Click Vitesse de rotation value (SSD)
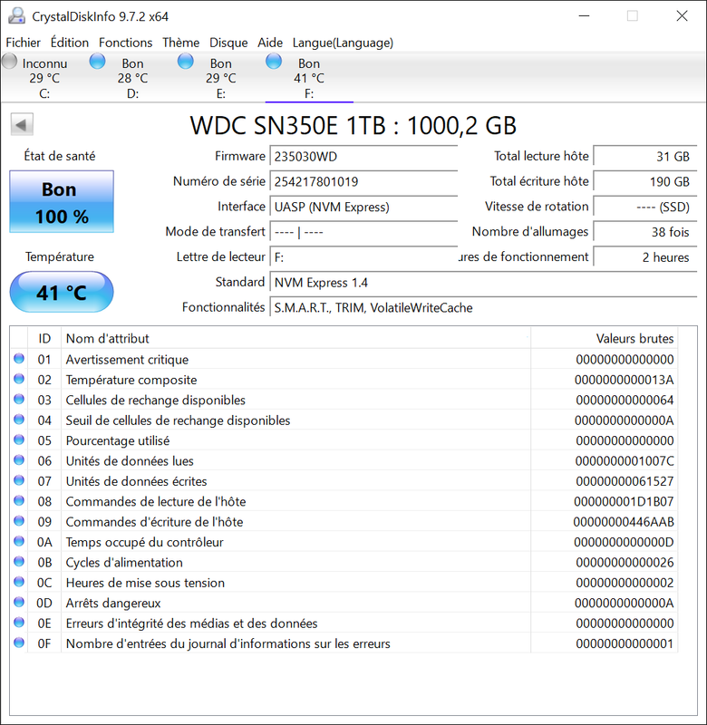Viewport: 707px width, 725px height. [645, 207]
